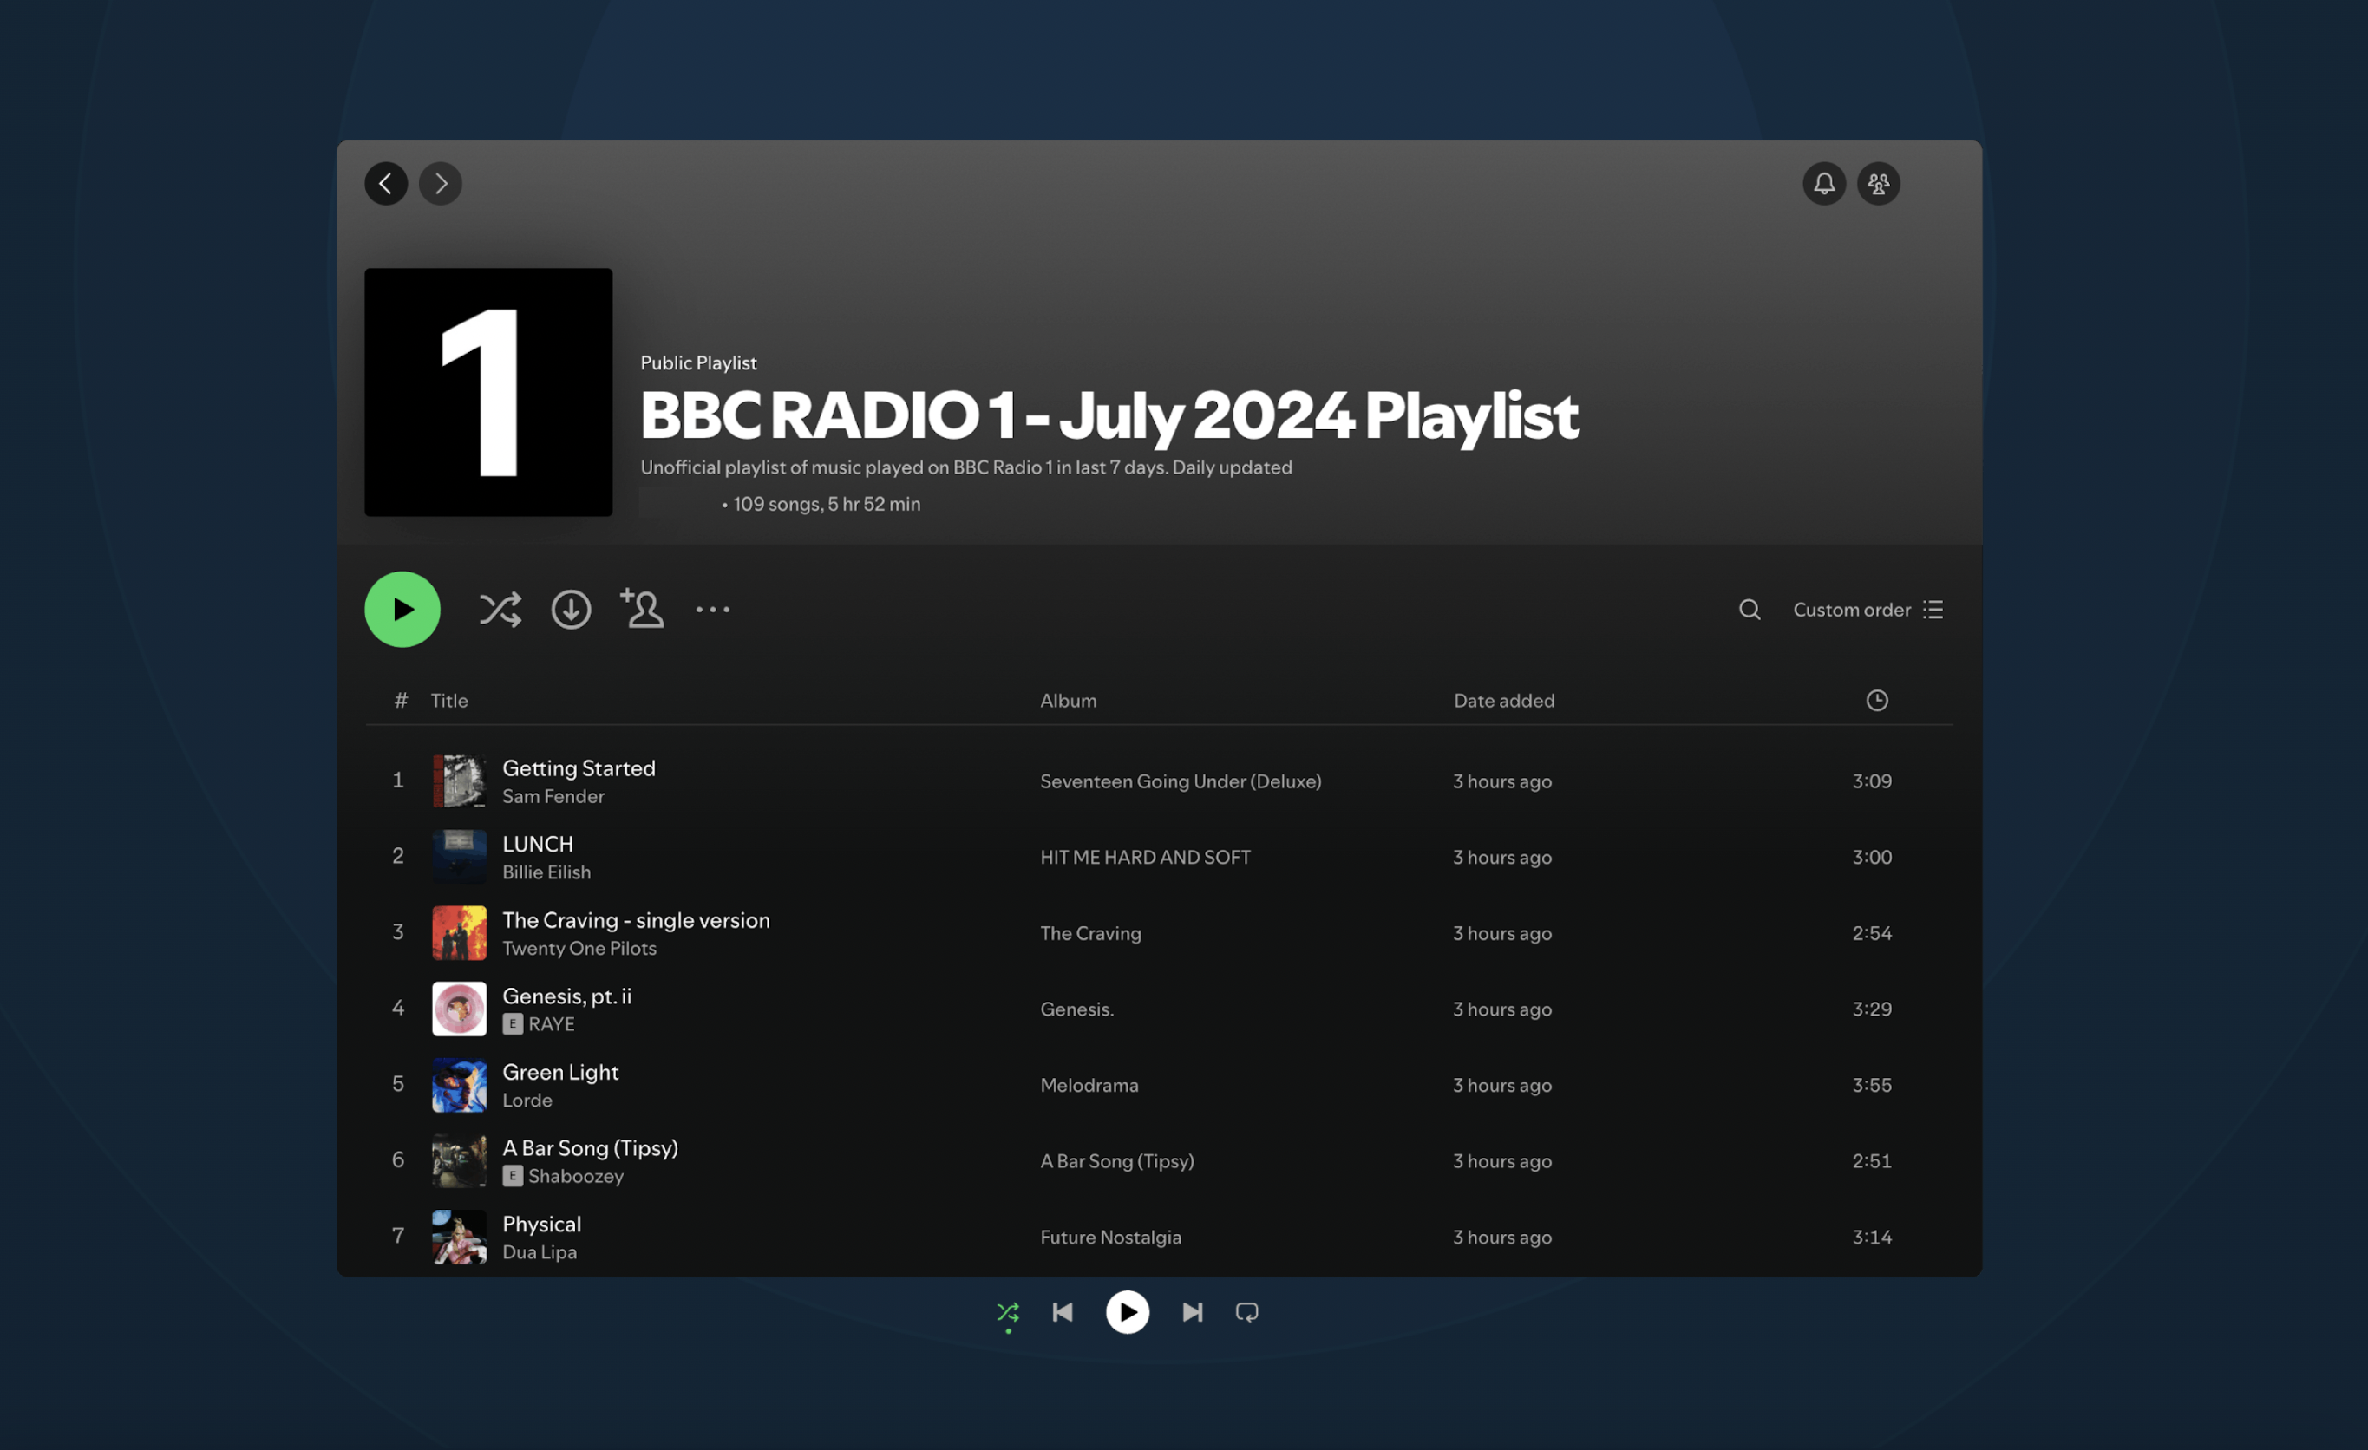
Task: Open artist Lorde
Action: point(527,1101)
